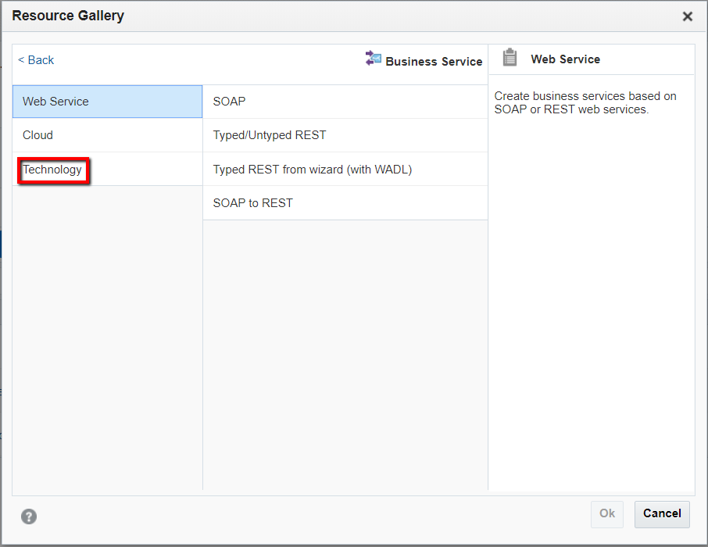The width and height of the screenshot is (708, 547).
Task: Click the Web Service description panel title
Action: (x=565, y=59)
